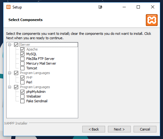Image resolution: width=163 pixels, height=139 pixels.
Task: Collapse the second Program Languages group
Action: 9,87
